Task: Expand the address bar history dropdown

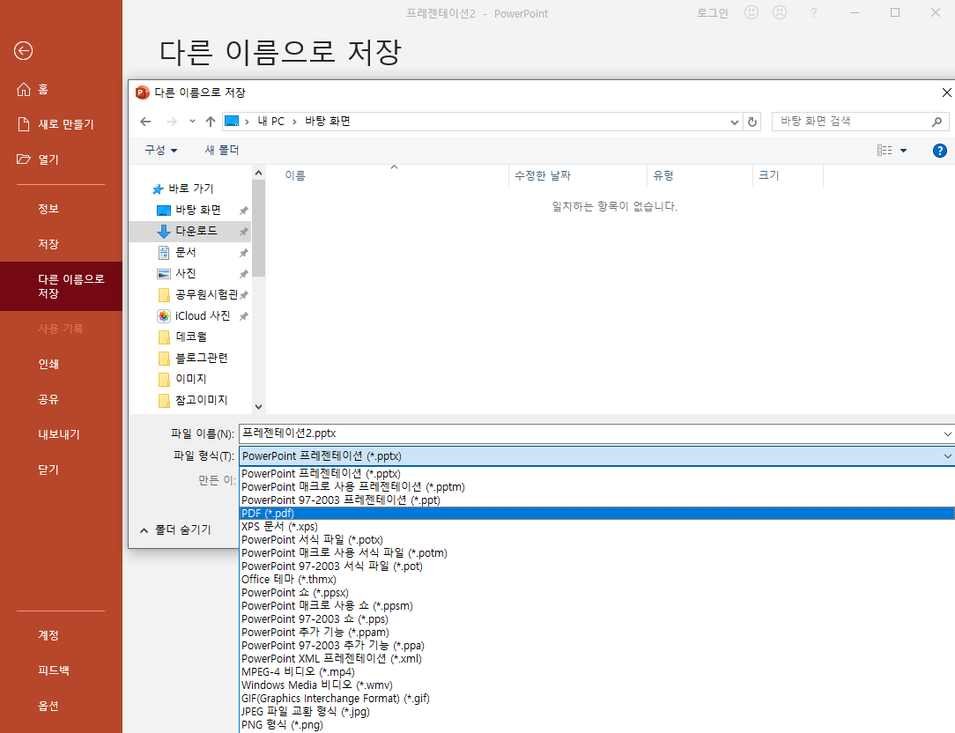Action: click(735, 122)
